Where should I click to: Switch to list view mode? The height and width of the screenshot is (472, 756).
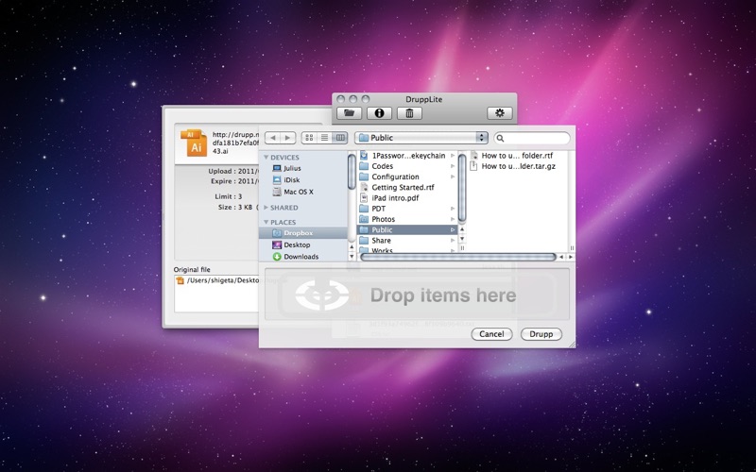(324, 138)
